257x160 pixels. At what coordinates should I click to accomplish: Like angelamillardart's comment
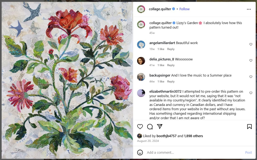tap(251, 44)
